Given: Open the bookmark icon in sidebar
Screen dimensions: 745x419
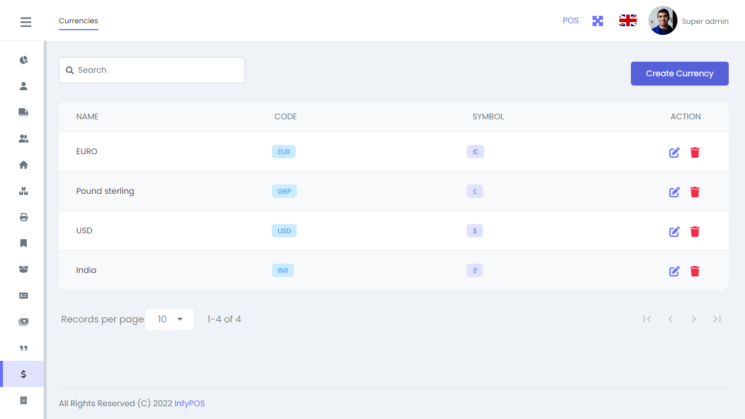Looking at the screenshot, I should (23, 243).
